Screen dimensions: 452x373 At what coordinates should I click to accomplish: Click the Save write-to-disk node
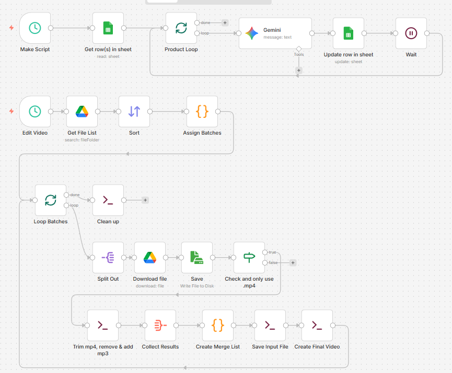(197, 257)
